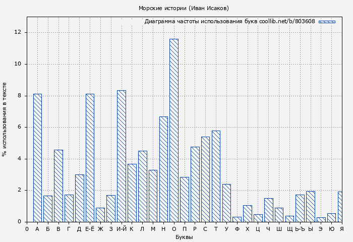Click the x-axis label Ь-Ъ

point(300,229)
